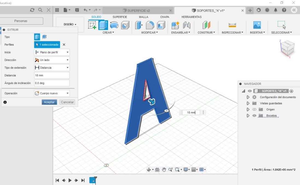
Task: Open the notifications bell icon
Action: (x=275, y=10)
